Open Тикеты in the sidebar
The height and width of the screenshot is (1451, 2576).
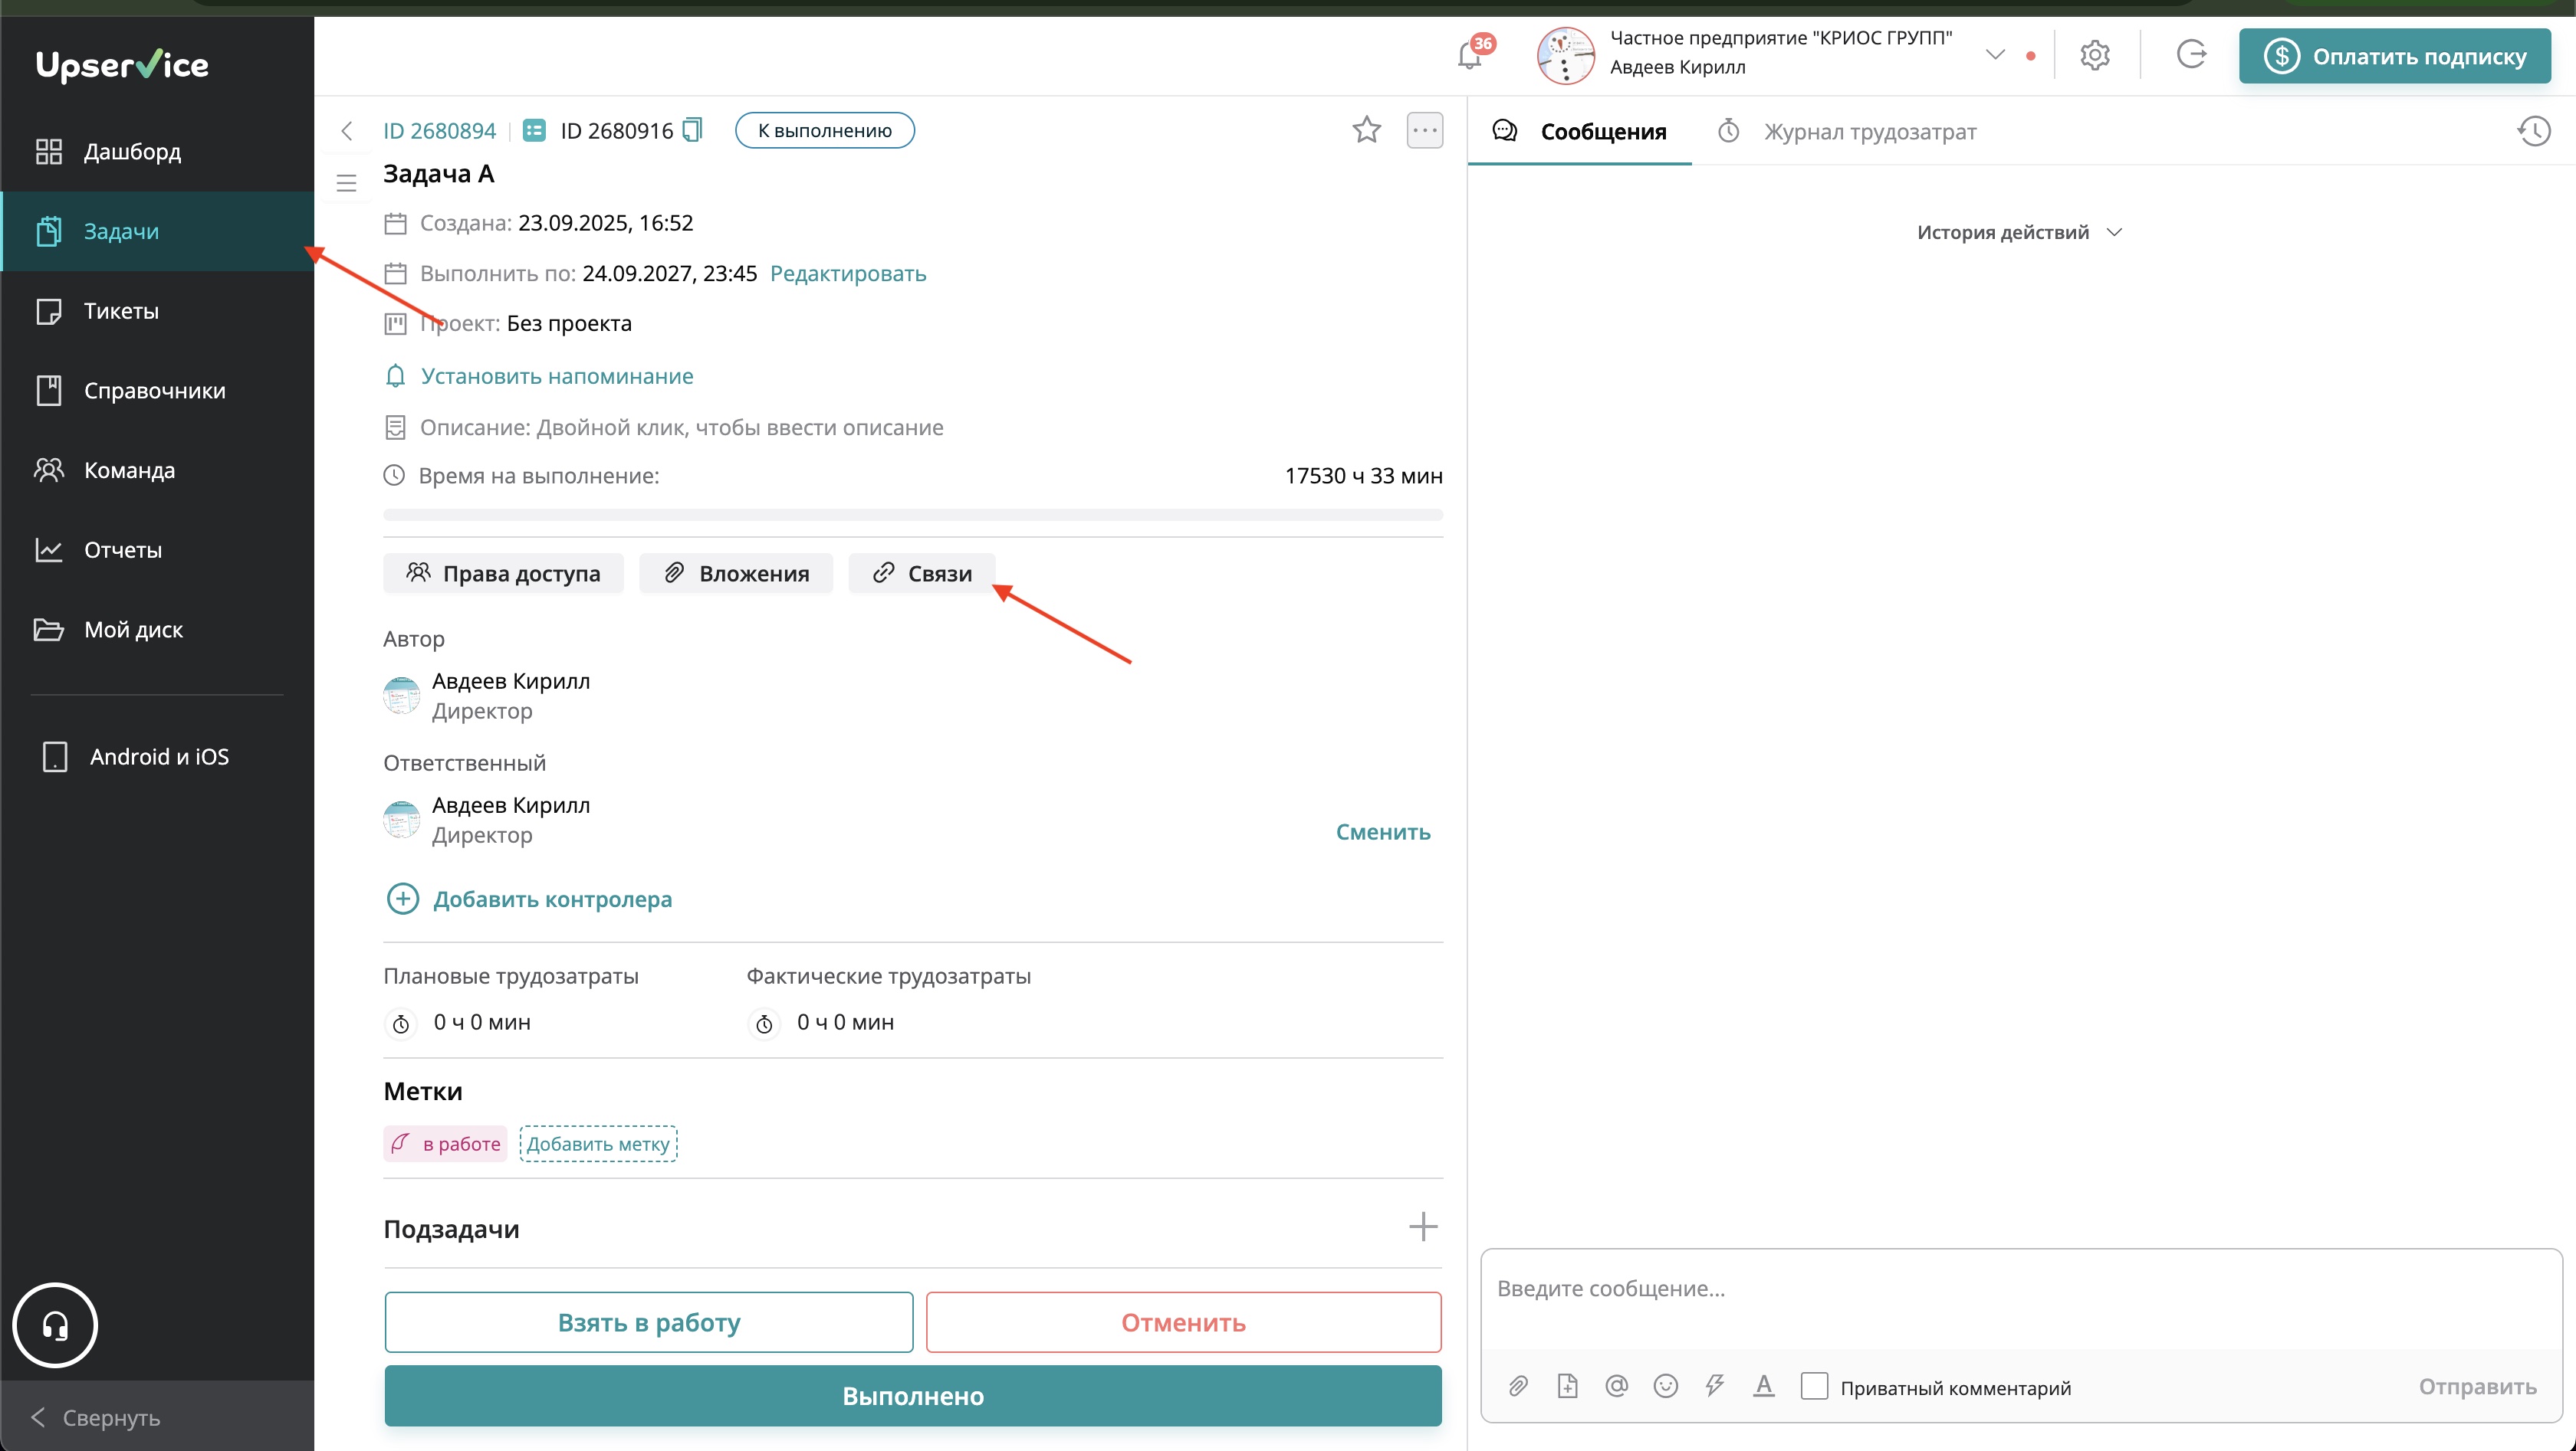[x=121, y=311]
